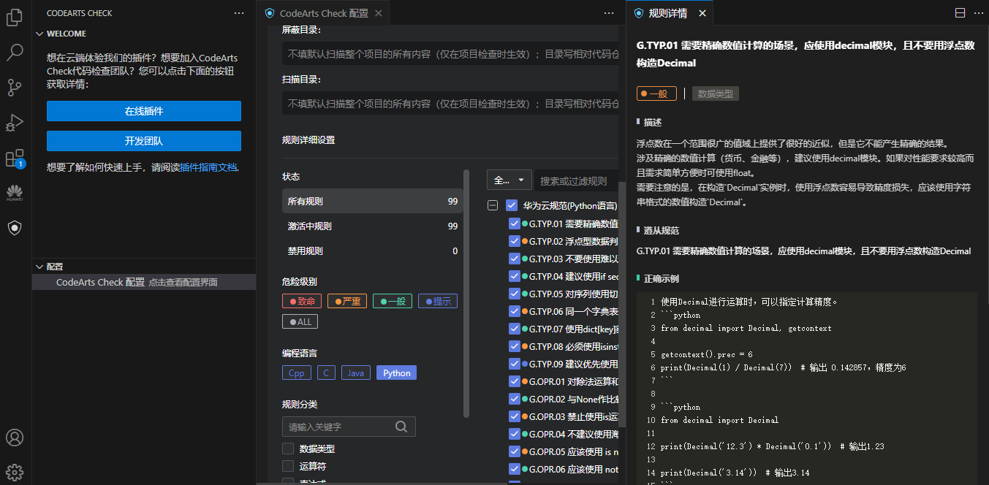Open the Search view in activity bar

coord(15,53)
